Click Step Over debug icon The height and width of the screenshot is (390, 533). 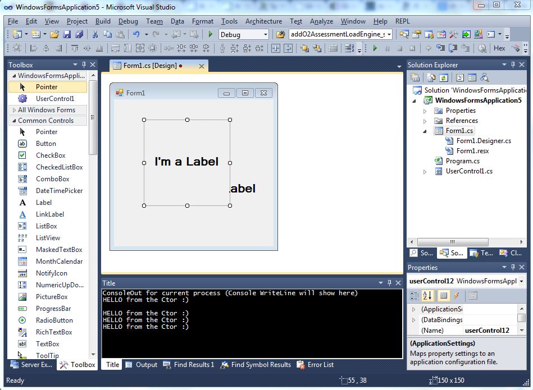point(453,48)
